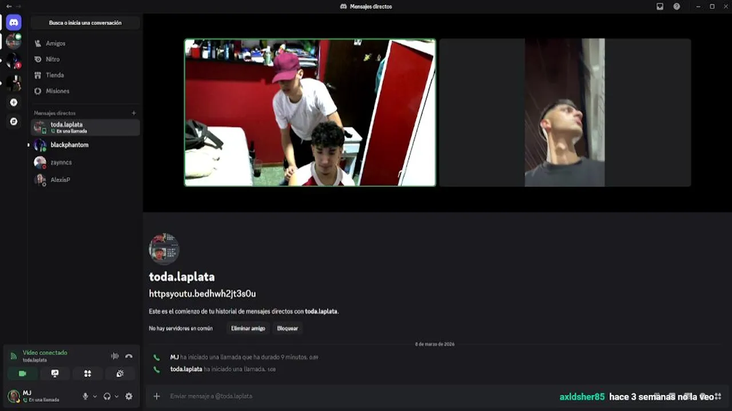
Task: Toggle camera video button off
Action: point(22,373)
